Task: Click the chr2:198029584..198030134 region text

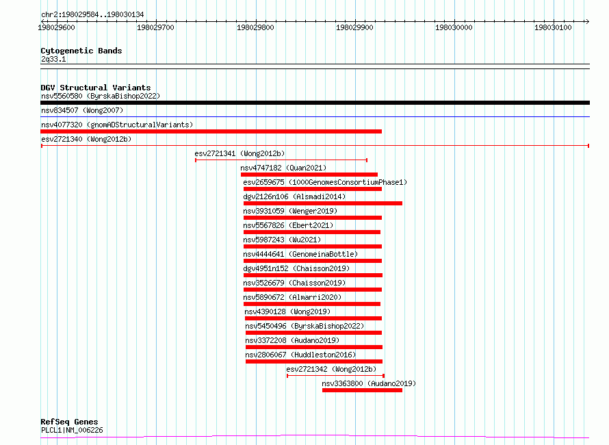Action: (92, 14)
